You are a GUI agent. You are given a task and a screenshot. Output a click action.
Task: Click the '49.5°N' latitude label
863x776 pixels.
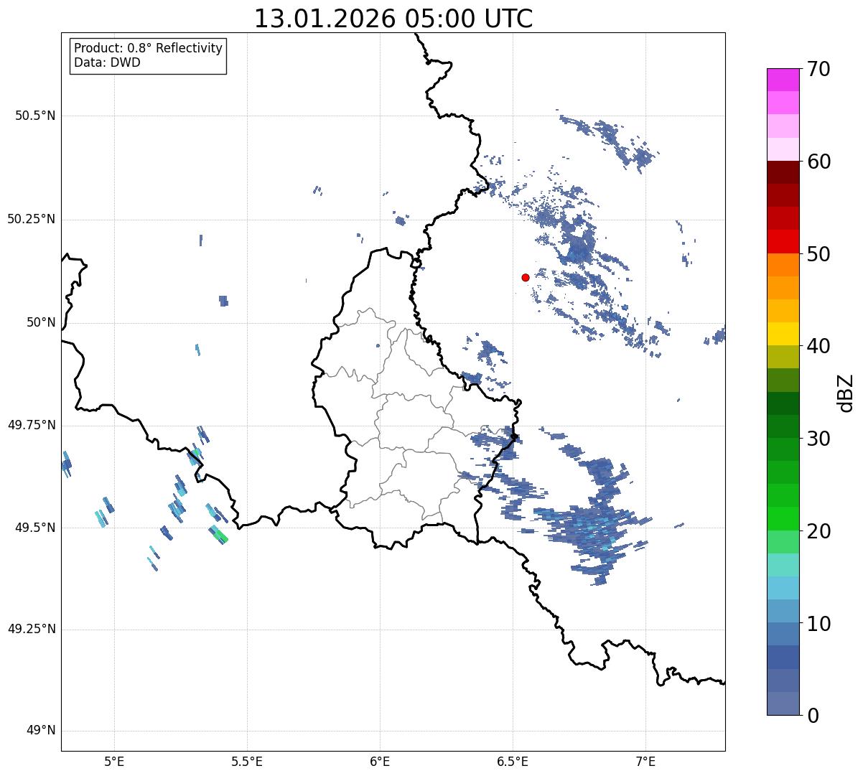[35, 528]
